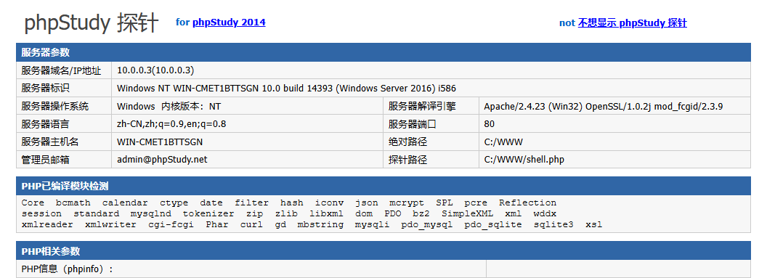Click the 绝对路径 label
Viewport: 767px width, 278px height.
click(407, 142)
